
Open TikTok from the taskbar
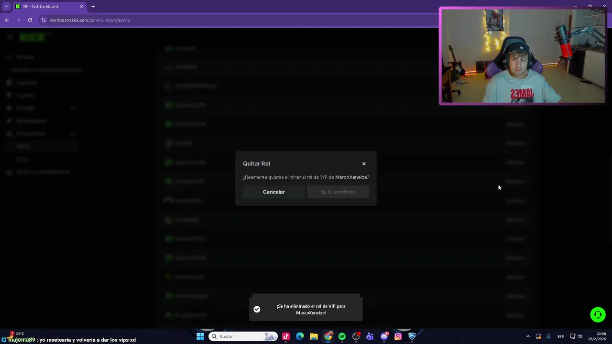click(x=286, y=336)
